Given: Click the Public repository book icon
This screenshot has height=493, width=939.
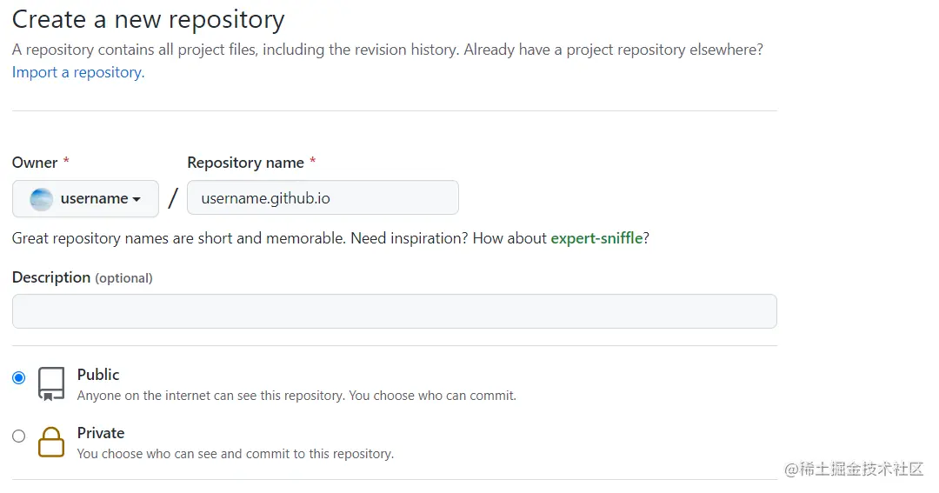Looking at the screenshot, I should (51, 384).
